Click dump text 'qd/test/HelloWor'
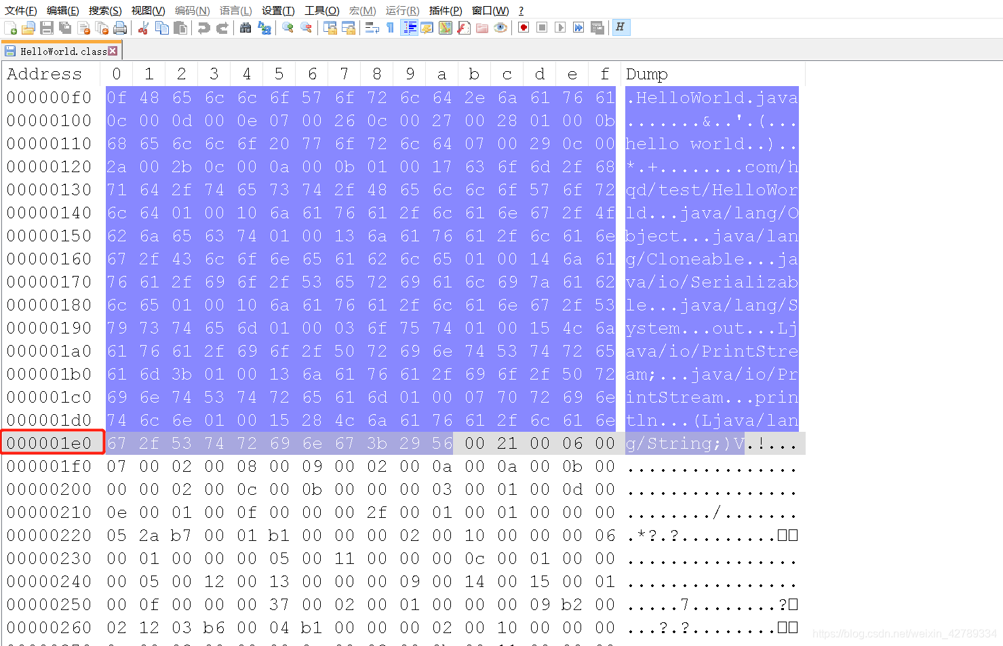The width and height of the screenshot is (1003, 646). [712, 190]
